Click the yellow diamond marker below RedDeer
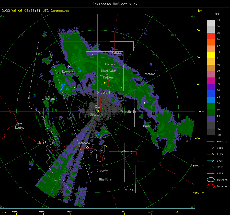Screen dimensions: 230x215 pyautogui.click(x=105, y=83)
